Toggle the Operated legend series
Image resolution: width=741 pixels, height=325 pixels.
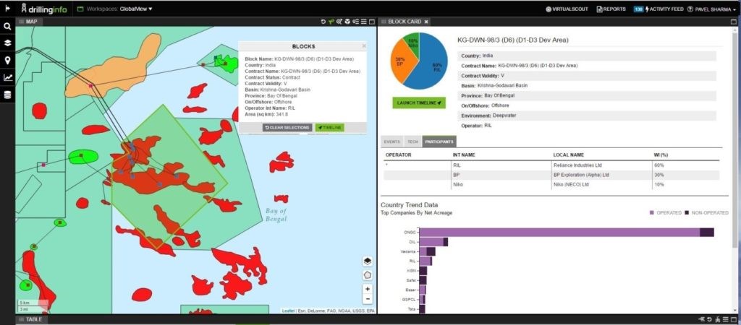coord(666,213)
